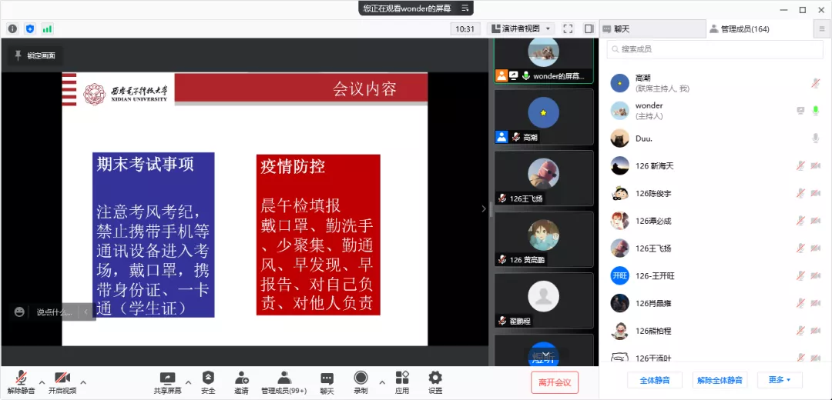The width and height of the screenshot is (832, 400).
Task: Switch to the 聊天 tab
Action: pos(652,29)
